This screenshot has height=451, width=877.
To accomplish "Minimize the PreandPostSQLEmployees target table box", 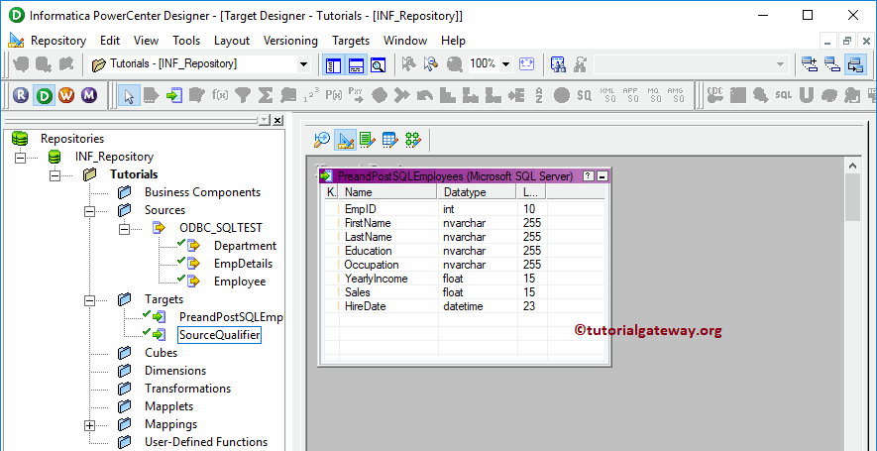I will pos(603,175).
